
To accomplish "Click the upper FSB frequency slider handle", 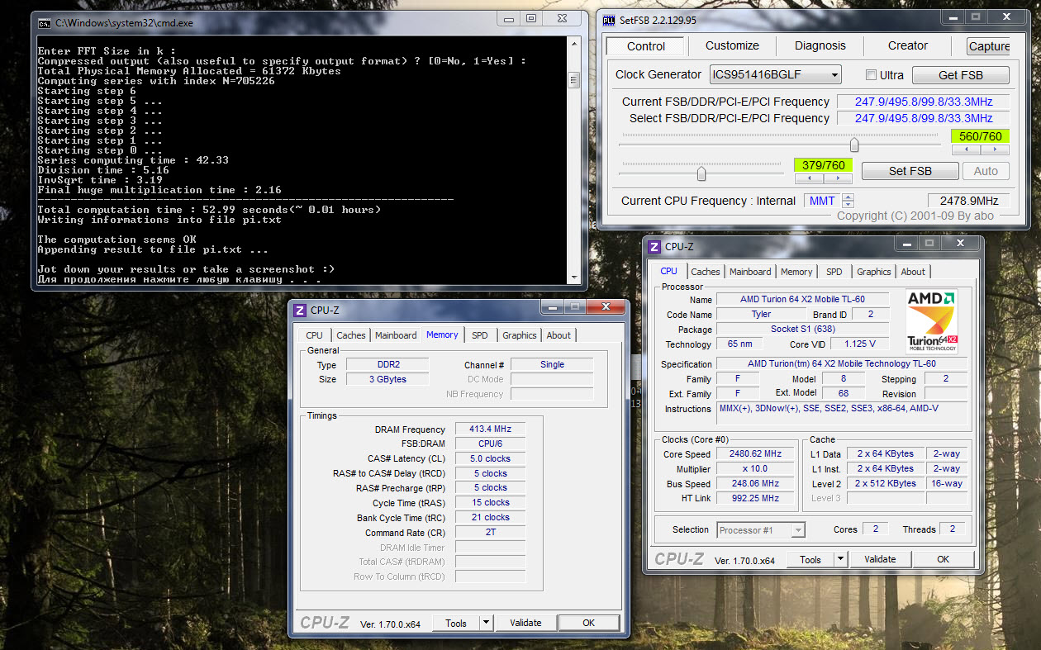I will click(x=854, y=145).
